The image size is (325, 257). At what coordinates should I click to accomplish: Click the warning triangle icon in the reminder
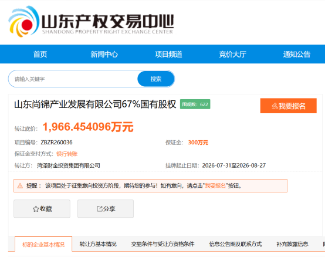point(20,185)
